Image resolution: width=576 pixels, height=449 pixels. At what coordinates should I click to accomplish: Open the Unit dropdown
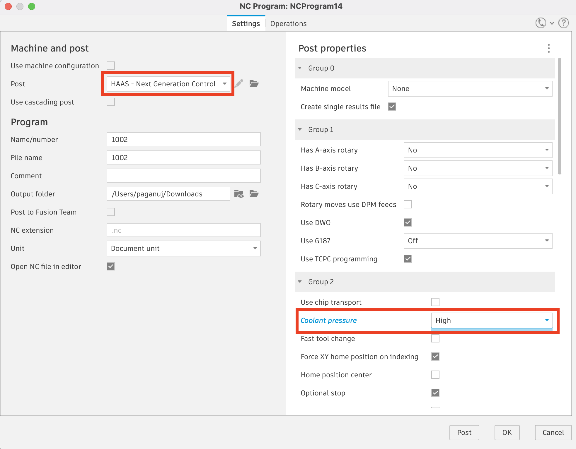(183, 249)
